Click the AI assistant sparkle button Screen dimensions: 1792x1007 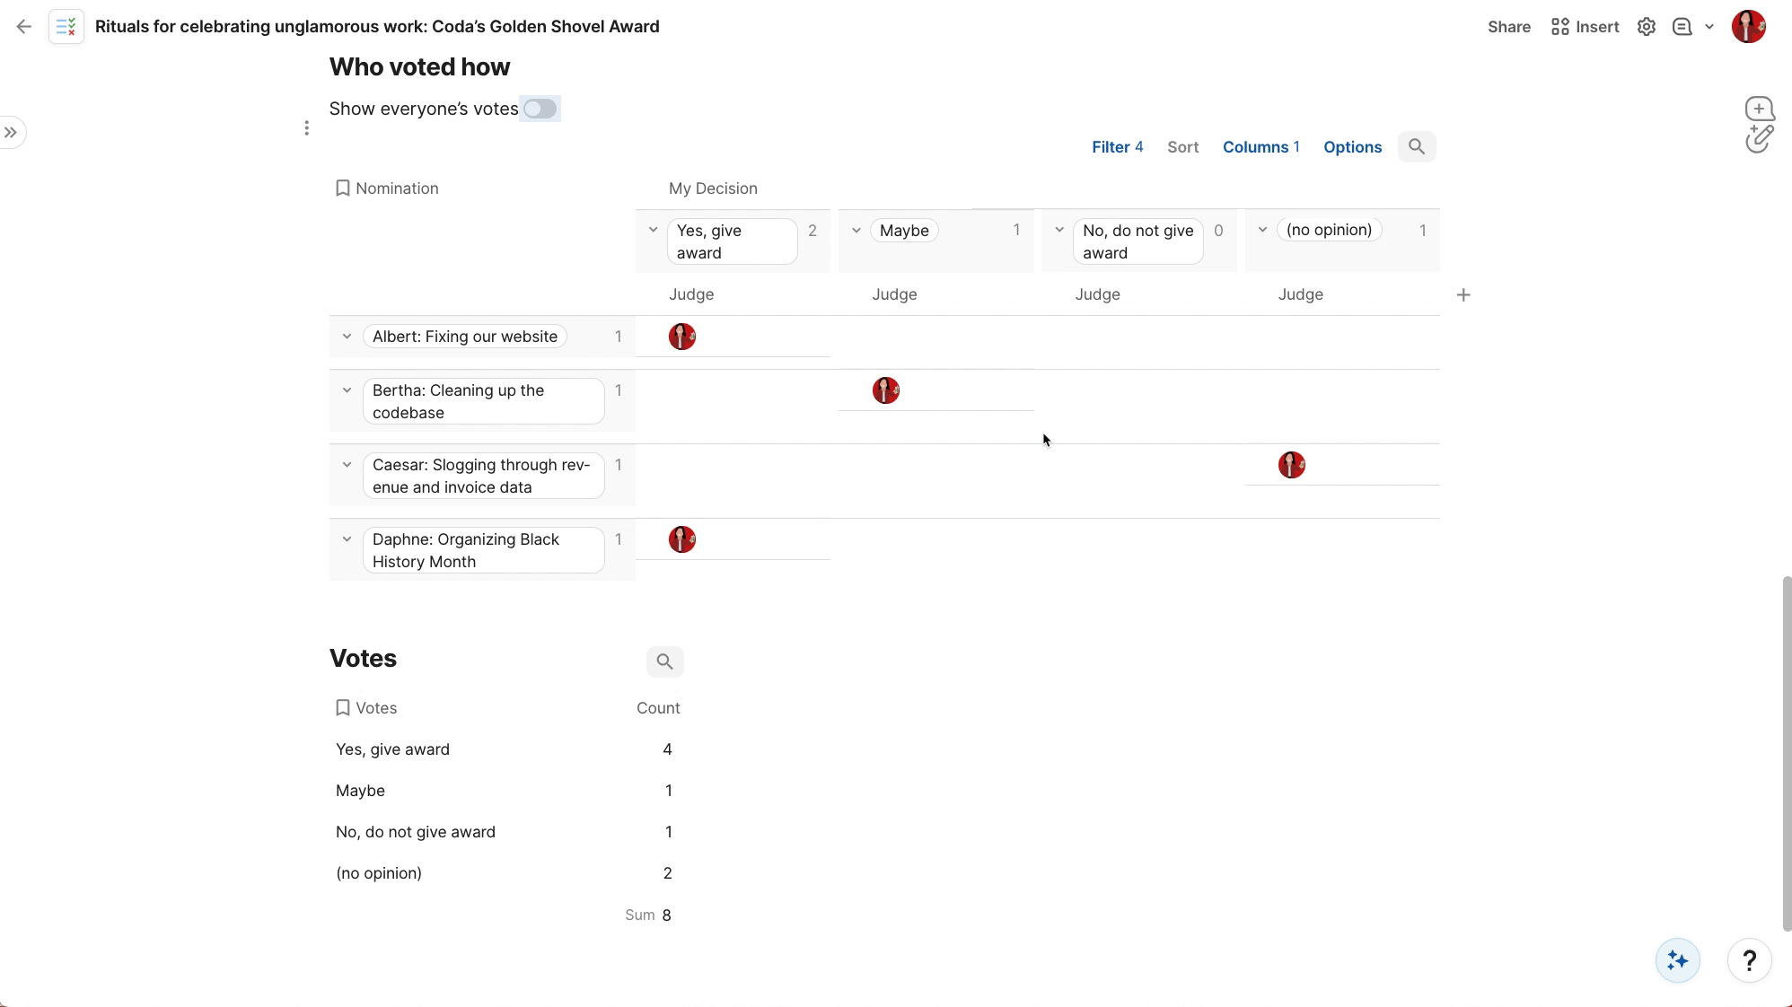coord(1677,960)
